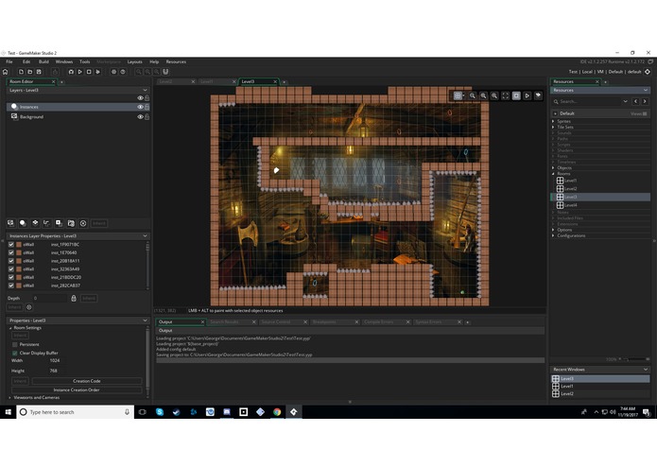Create a new layer folder icon

pyautogui.click(x=71, y=223)
